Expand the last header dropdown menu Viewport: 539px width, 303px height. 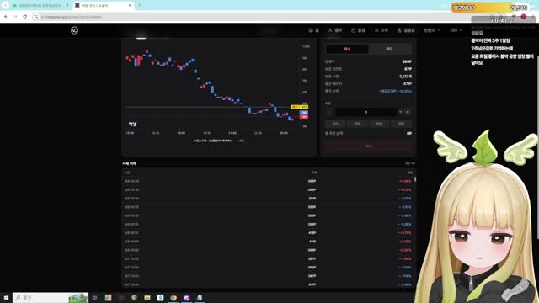tap(456, 30)
